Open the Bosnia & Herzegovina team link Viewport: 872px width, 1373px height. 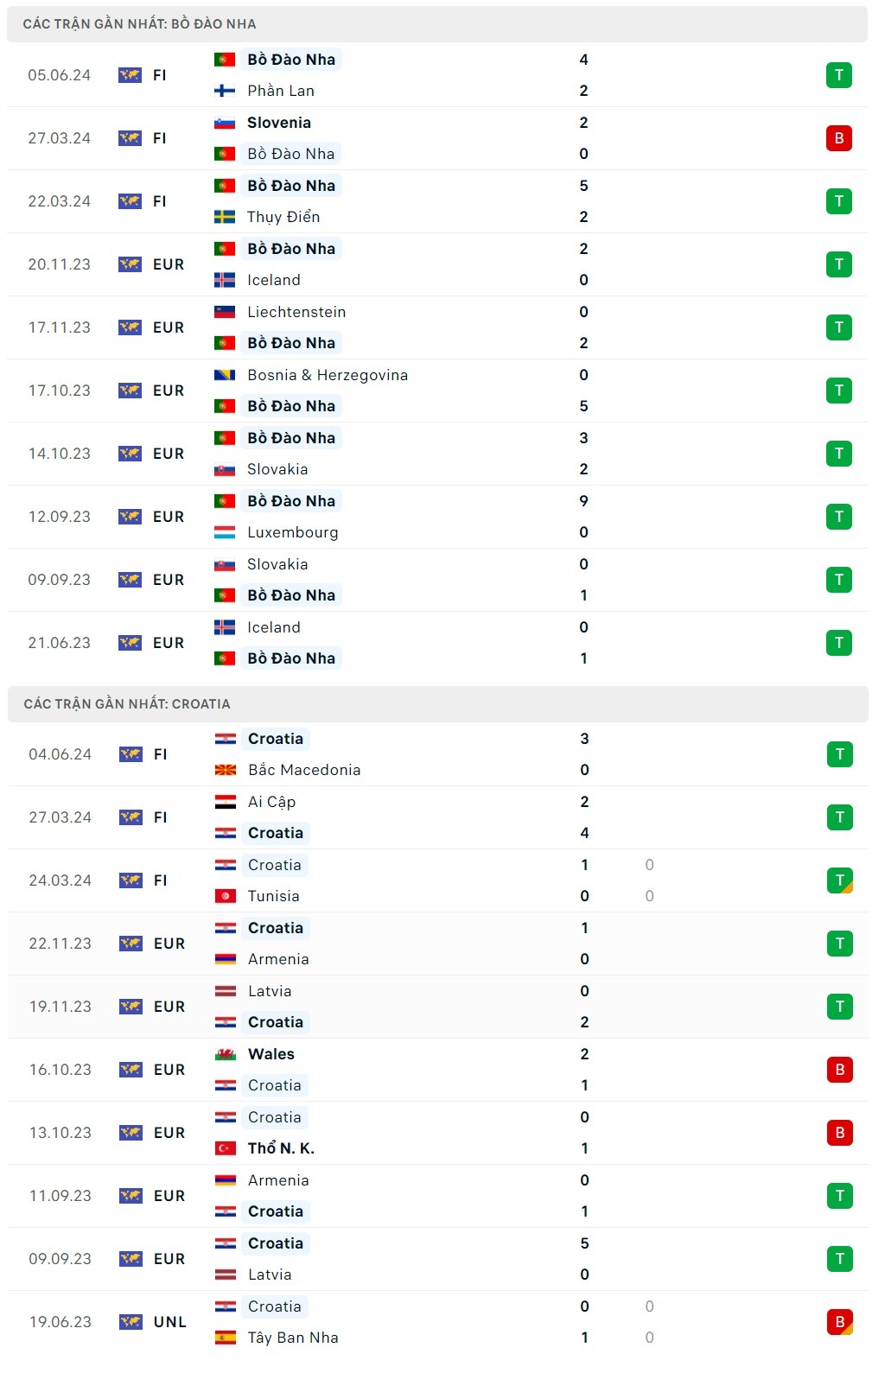327,375
